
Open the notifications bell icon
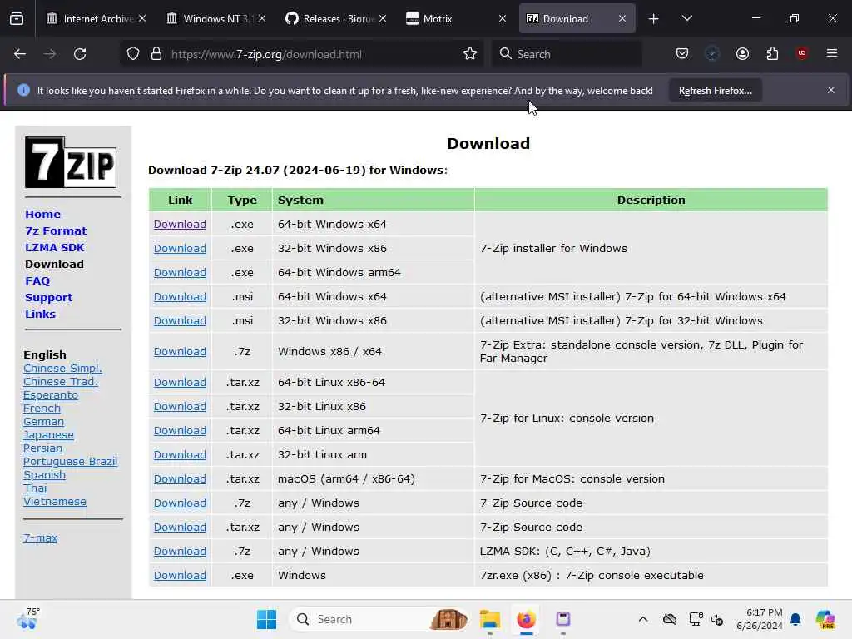795,619
